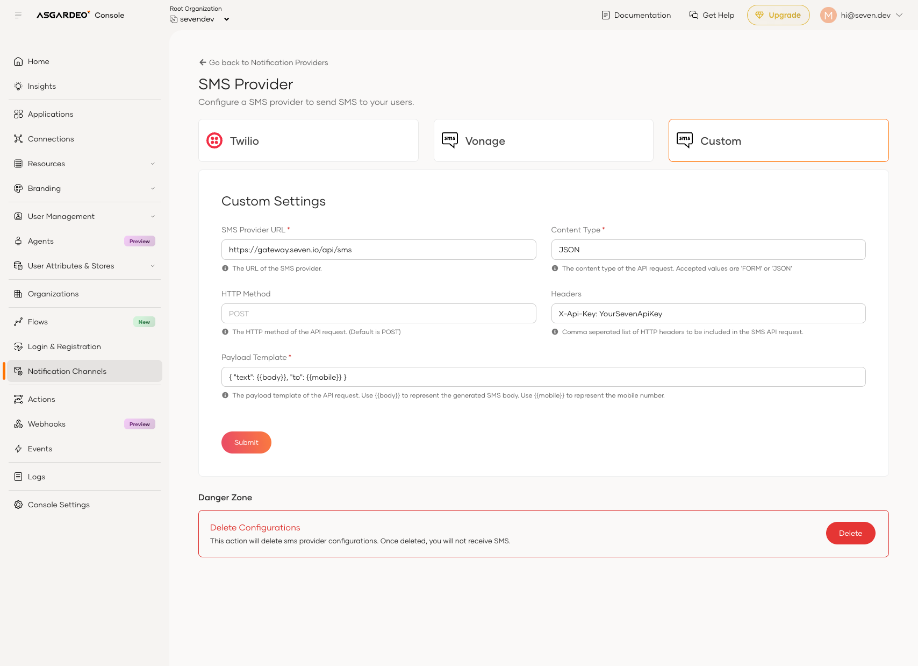Open Console Settings gear icon

18,505
